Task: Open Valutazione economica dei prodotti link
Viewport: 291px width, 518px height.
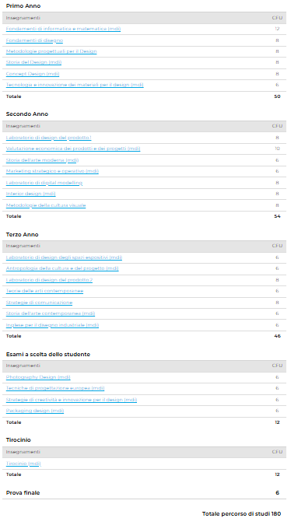Action: [x=73, y=149]
